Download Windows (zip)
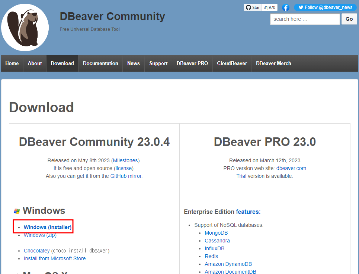 40,235
